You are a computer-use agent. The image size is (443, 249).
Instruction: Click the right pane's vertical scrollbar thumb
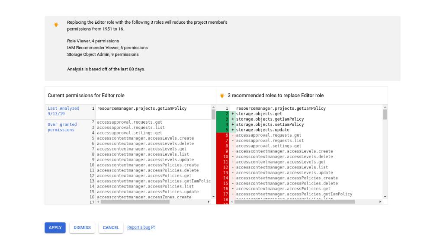point(385,114)
